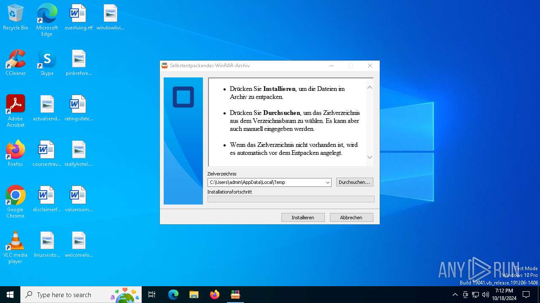Click the Installationsfortschritt progress bar

pos(291,199)
